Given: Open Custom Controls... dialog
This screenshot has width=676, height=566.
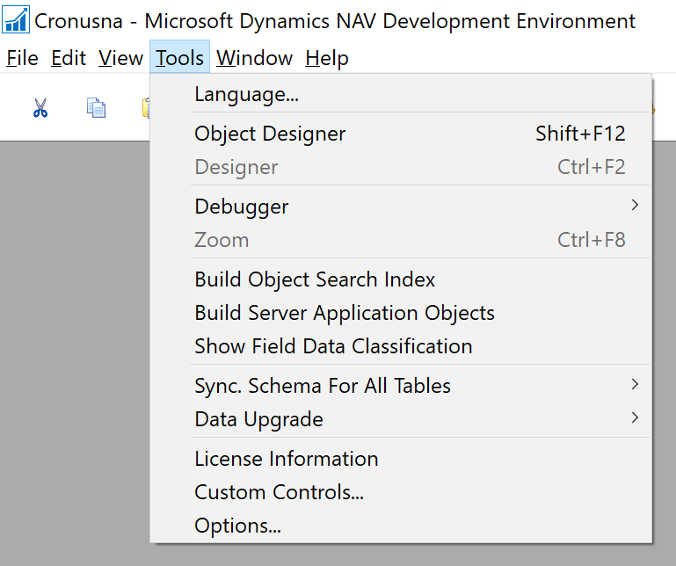Looking at the screenshot, I should pos(401,492).
